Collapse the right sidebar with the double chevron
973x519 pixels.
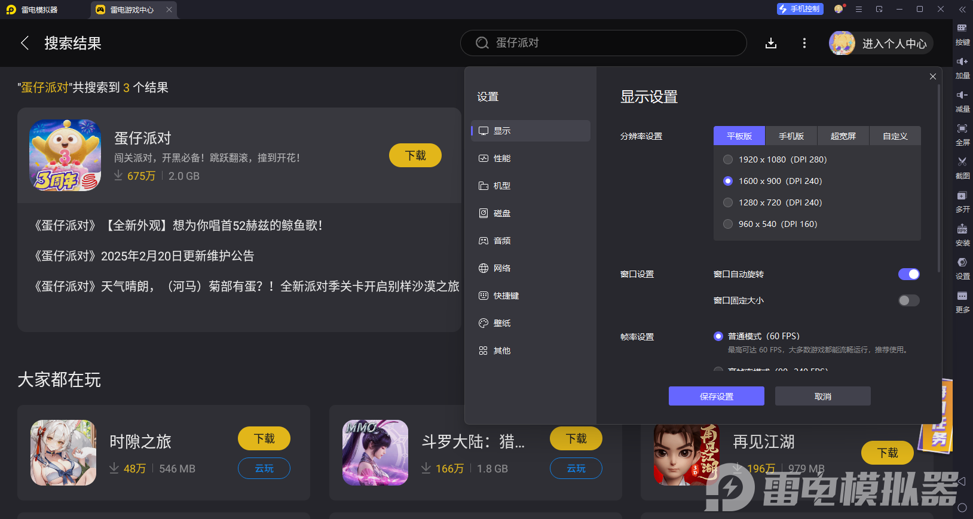[x=962, y=9]
